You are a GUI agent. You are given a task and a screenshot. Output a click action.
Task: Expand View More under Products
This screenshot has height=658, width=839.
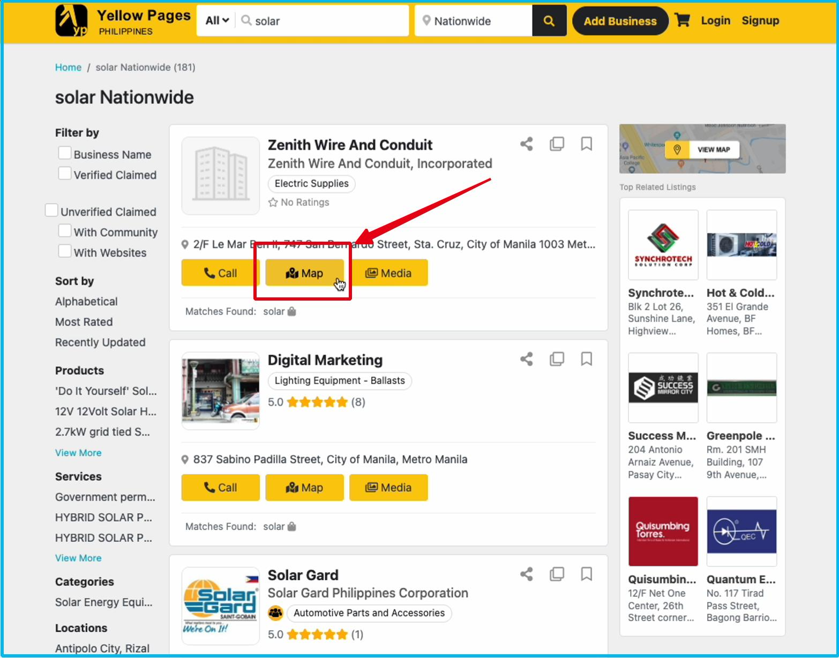tap(78, 453)
